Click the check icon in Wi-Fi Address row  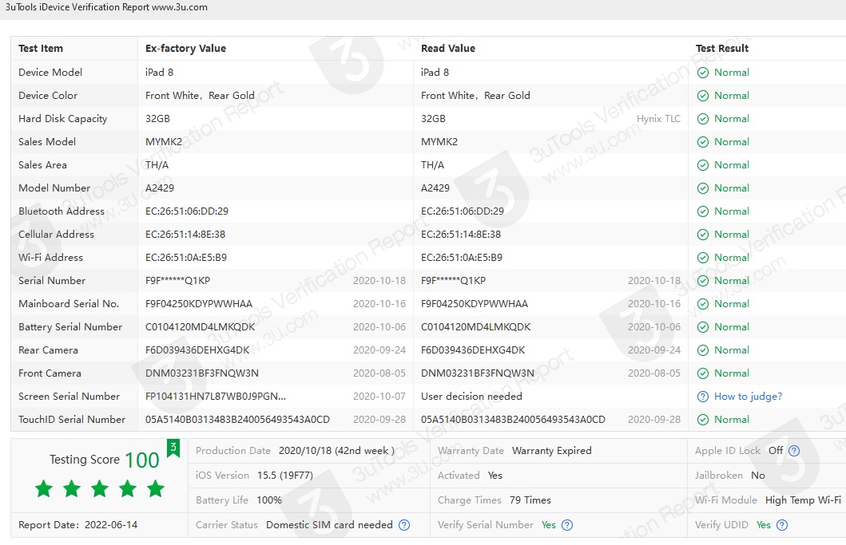tap(702, 259)
